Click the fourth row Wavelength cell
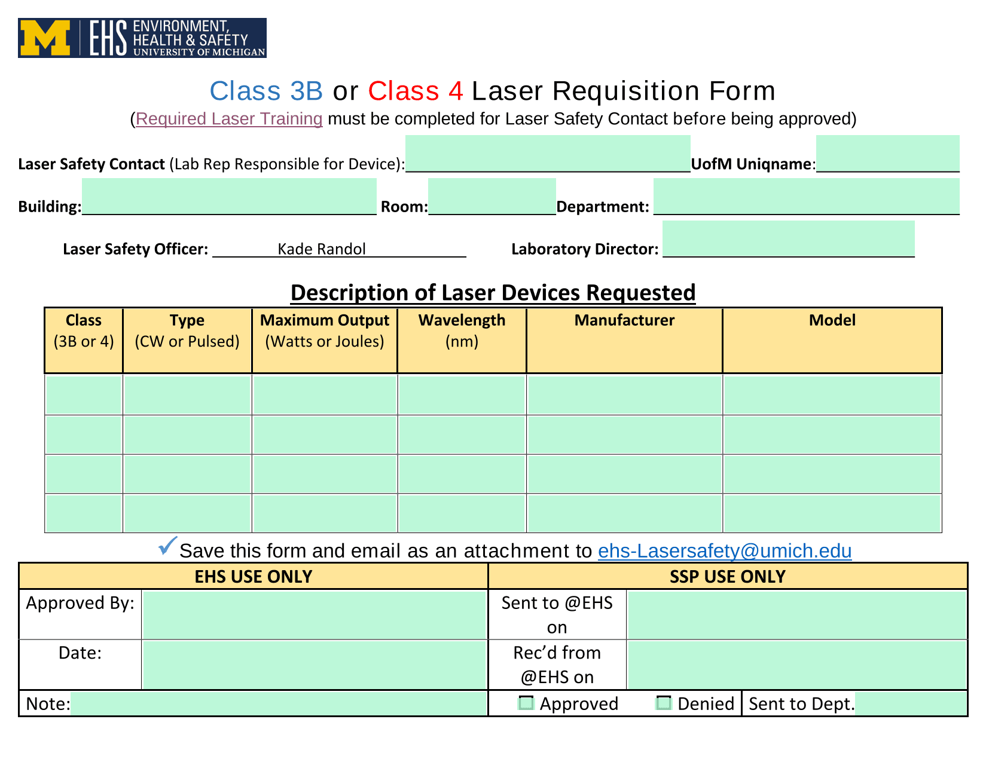This screenshot has width=986, height=762. pos(462,513)
